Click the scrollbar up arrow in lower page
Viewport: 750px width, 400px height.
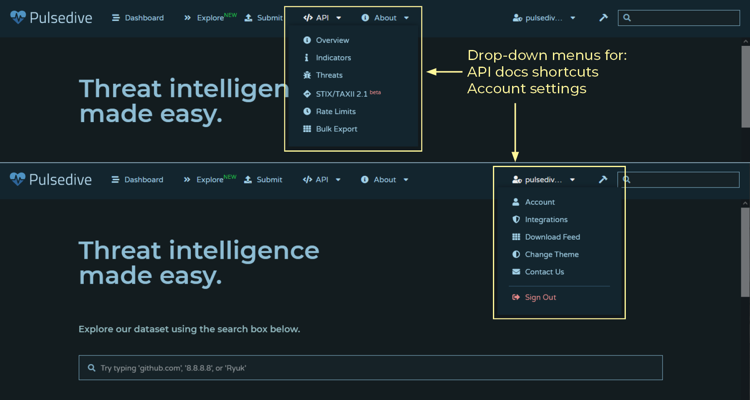pos(745,203)
